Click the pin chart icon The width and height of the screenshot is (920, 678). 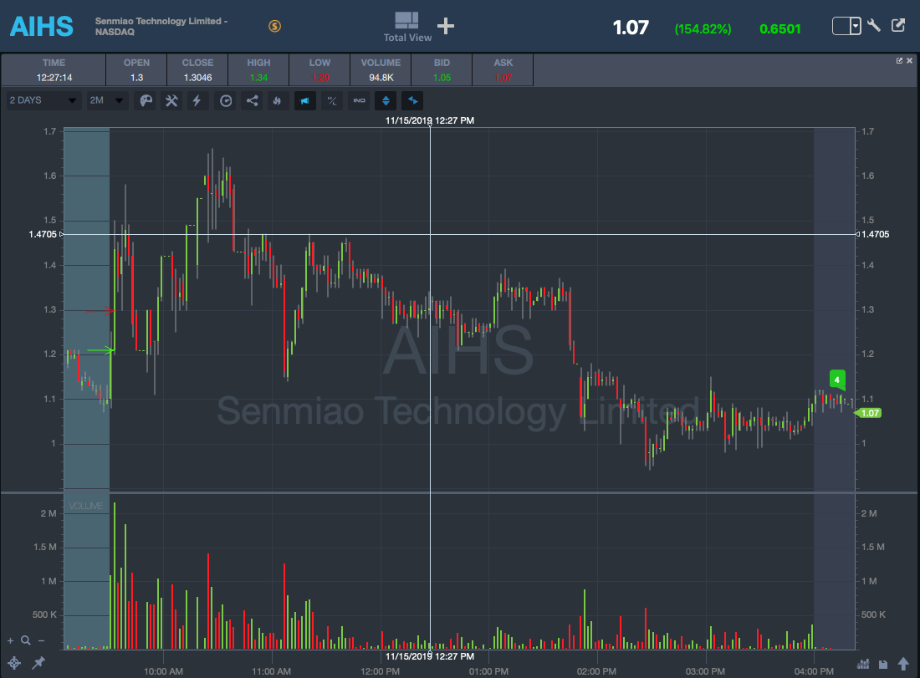click(x=38, y=663)
